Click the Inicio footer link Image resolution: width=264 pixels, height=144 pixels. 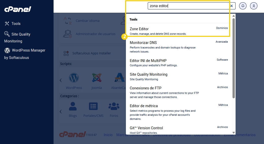point(108,135)
